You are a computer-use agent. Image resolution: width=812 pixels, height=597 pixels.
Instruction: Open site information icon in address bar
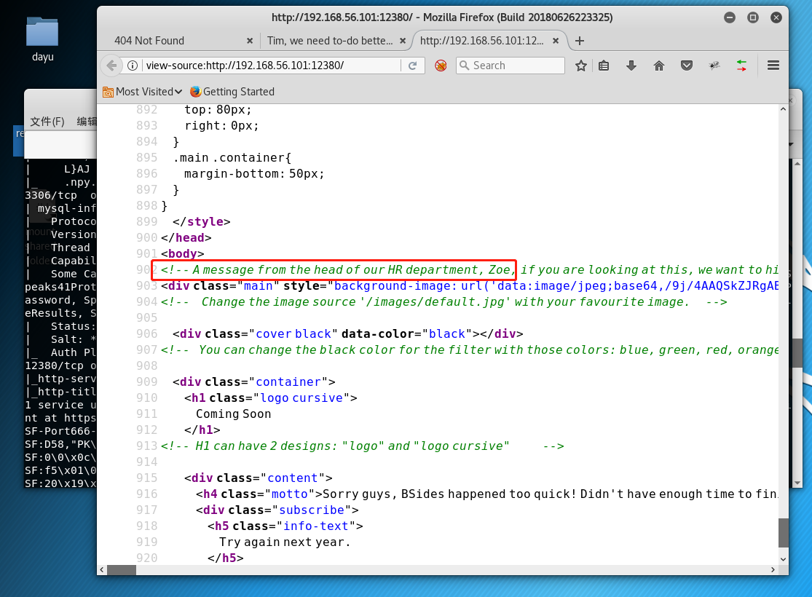coord(133,66)
